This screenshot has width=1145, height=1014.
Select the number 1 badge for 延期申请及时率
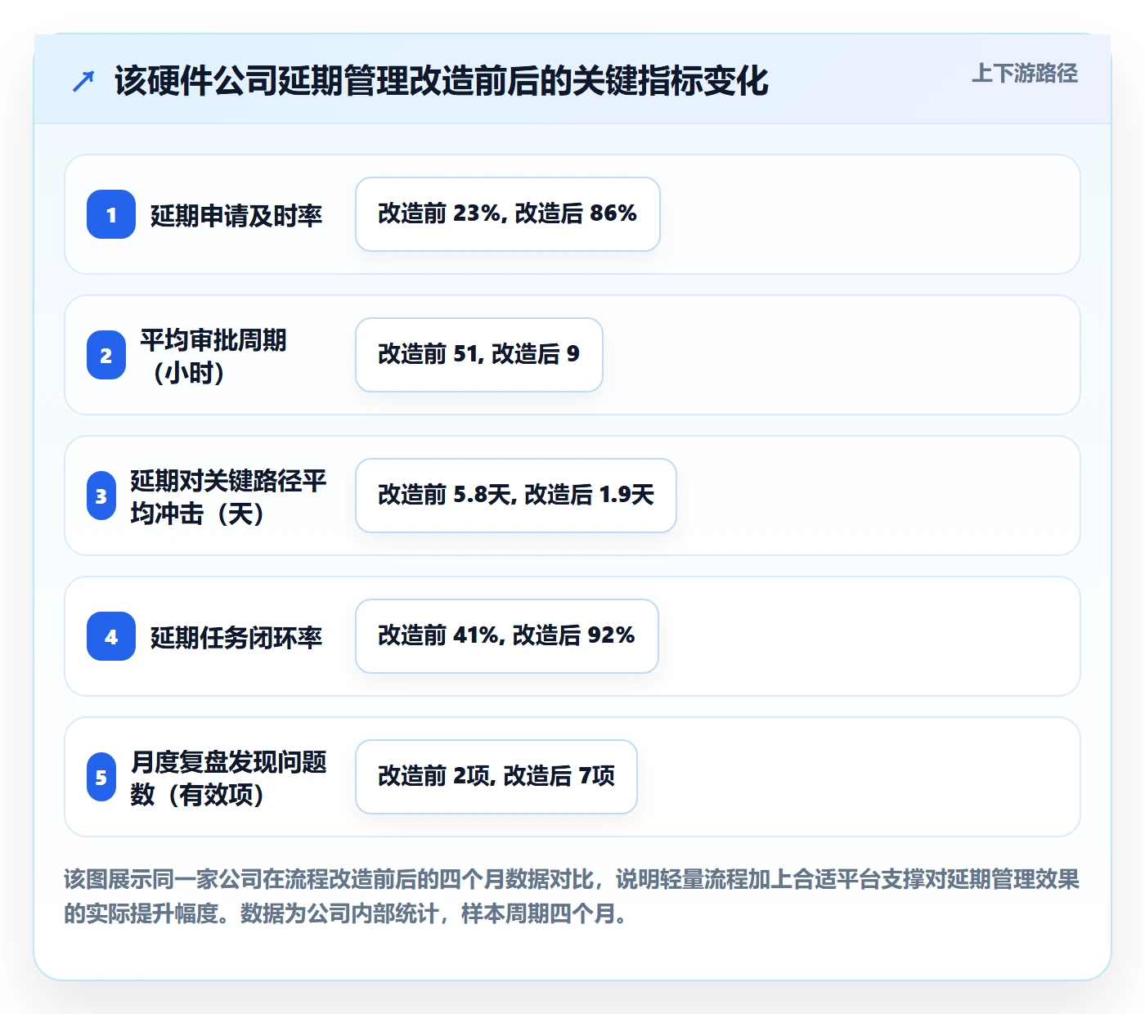(x=111, y=214)
